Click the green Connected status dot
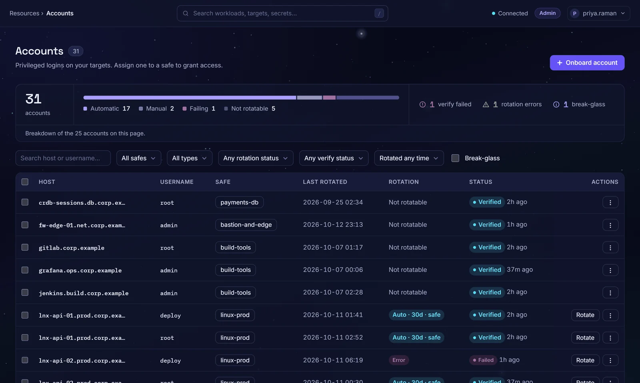This screenshot has height=383, width=640. coord(494,13)
